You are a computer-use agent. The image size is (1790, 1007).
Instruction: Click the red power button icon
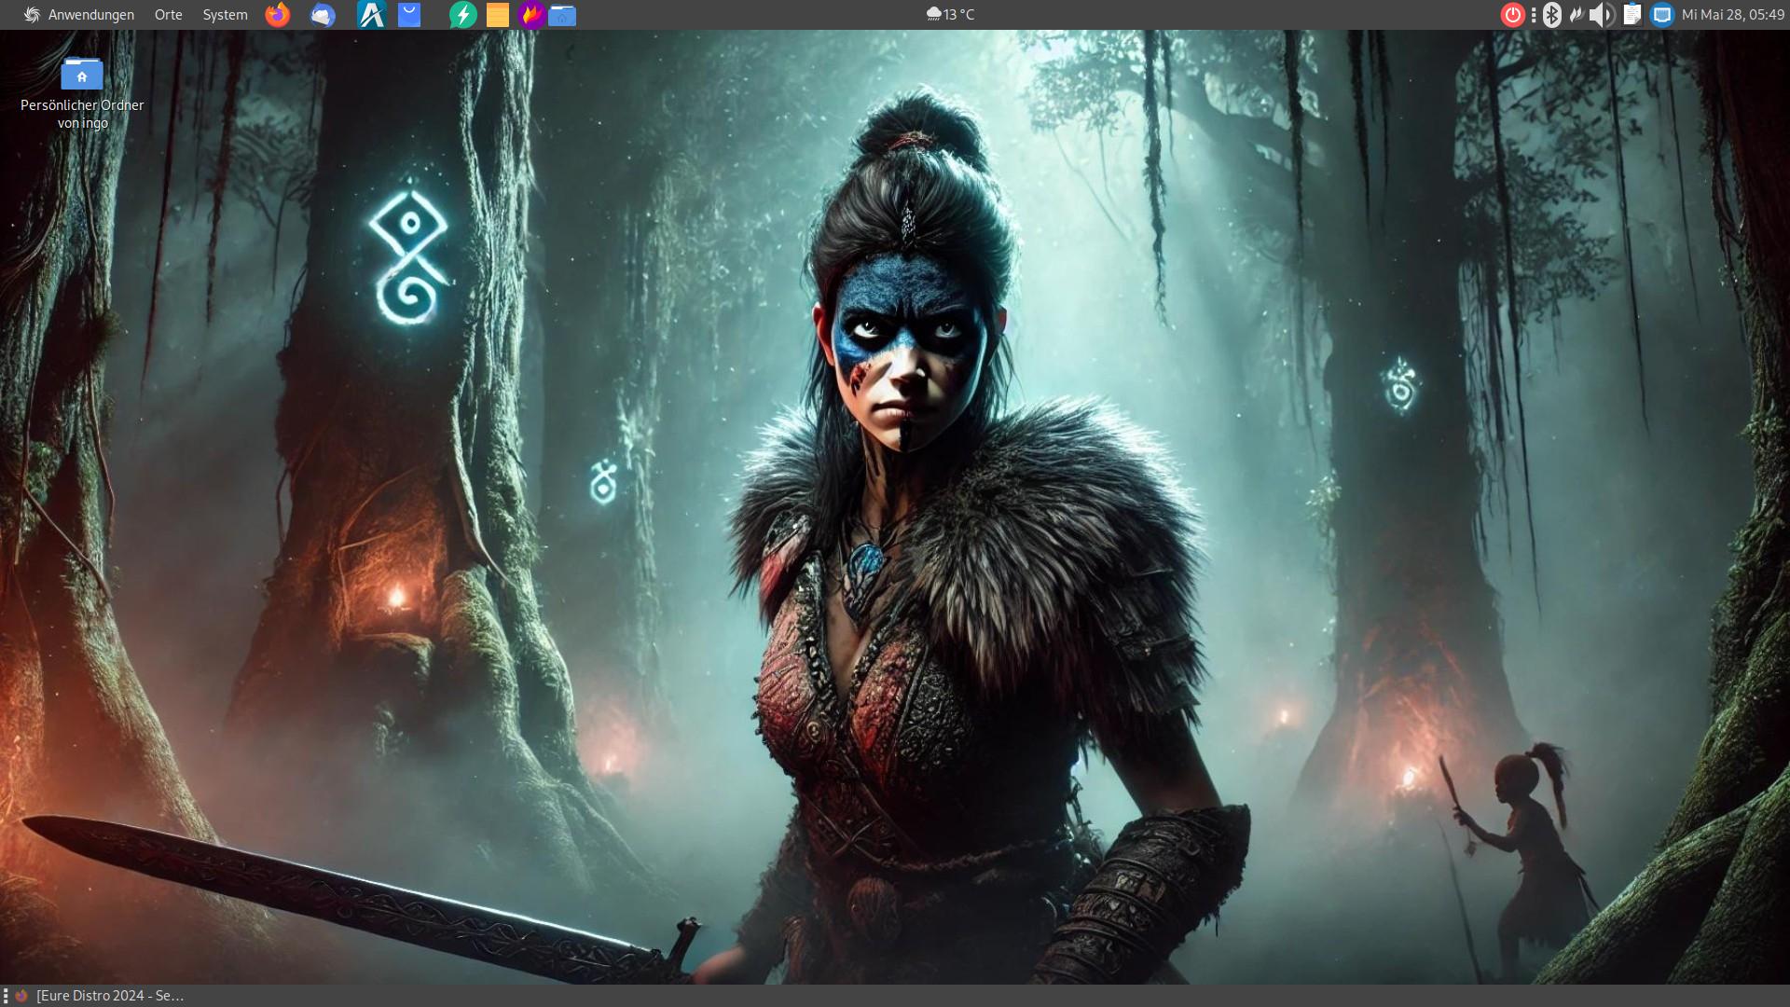coord(1512,15)
